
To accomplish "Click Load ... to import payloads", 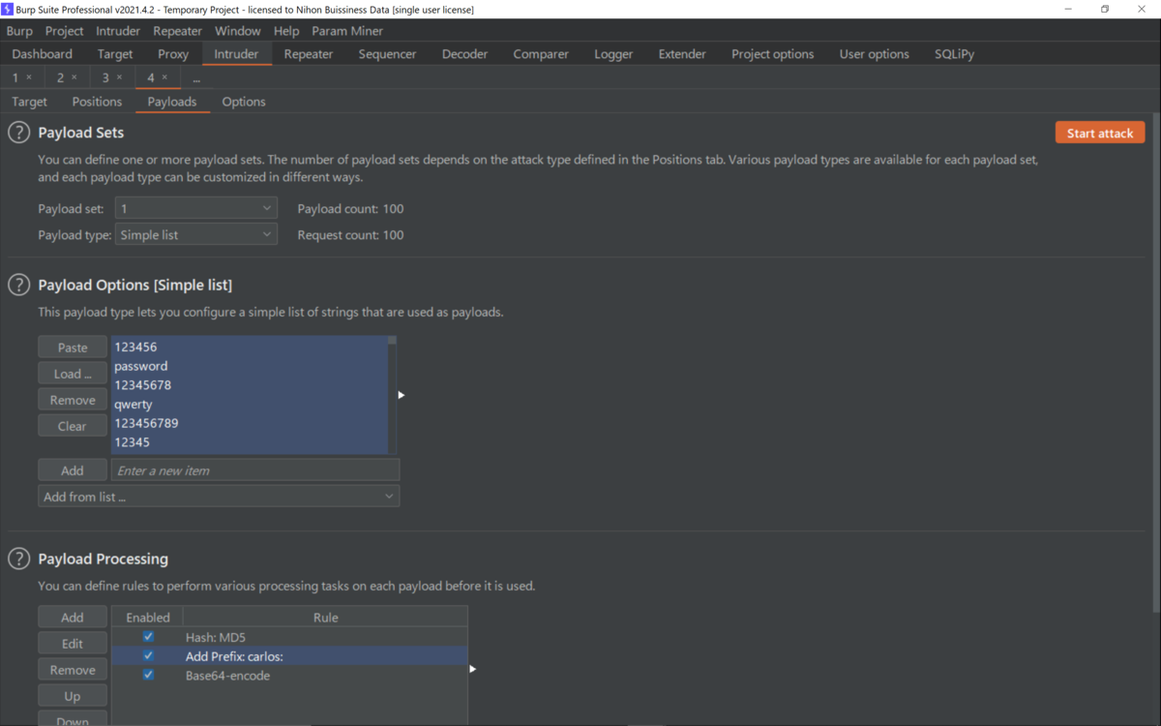I will click(x=73, y=374).
